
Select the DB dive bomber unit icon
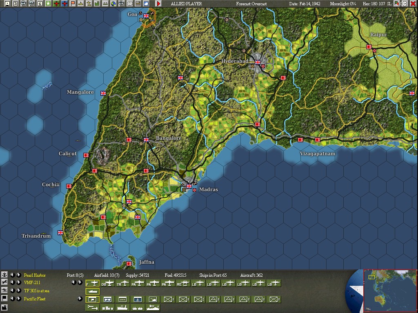click(x=108, y=284)
